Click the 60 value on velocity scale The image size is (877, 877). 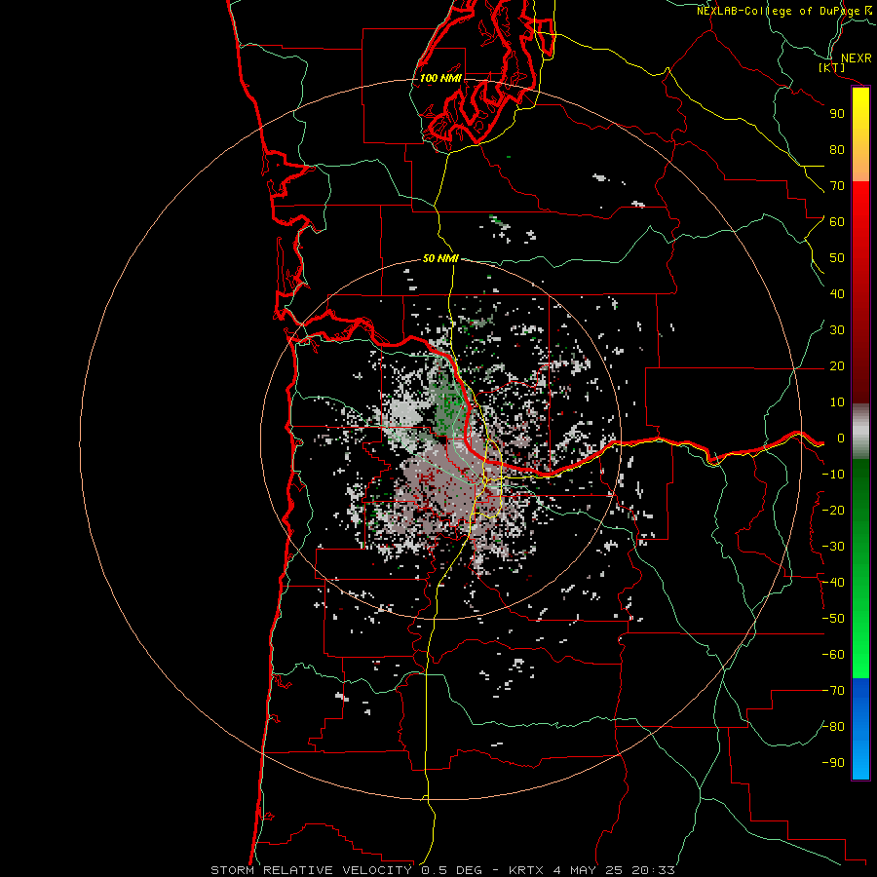coord(837,222)
